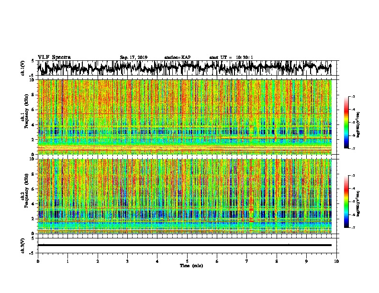Viewport: 379px width, 293px height.
Task: Click the ch.1 waveform trace plot
Action: tap(184, 68)
